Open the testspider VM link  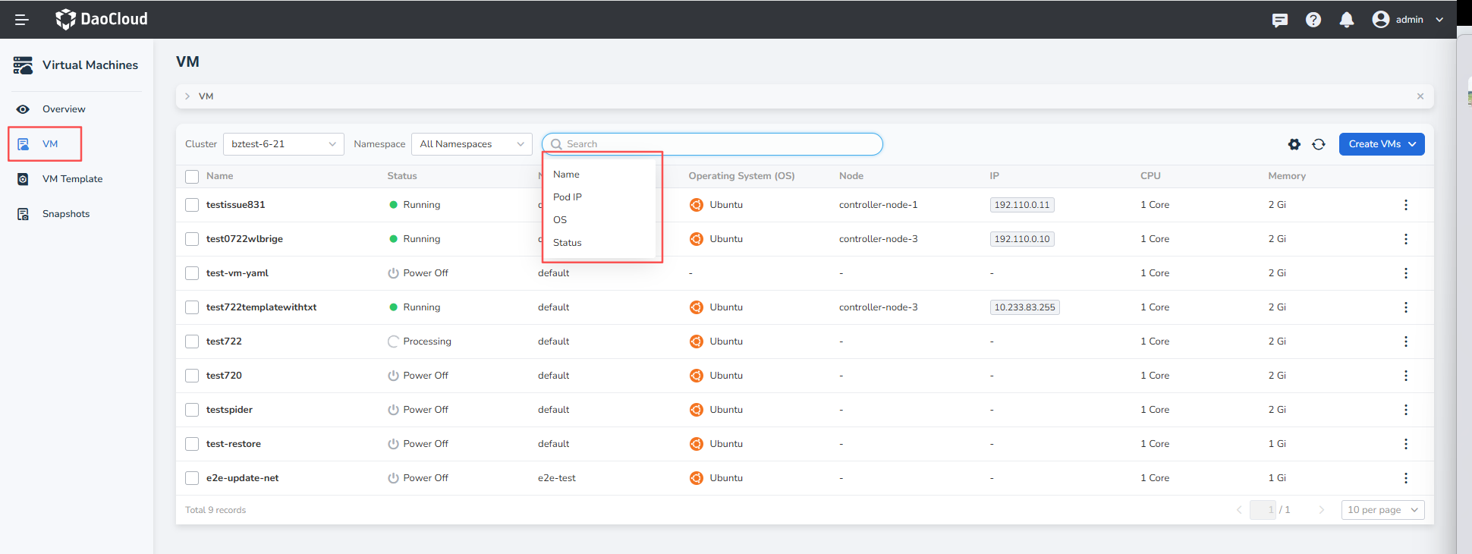(x=229, y=410)
